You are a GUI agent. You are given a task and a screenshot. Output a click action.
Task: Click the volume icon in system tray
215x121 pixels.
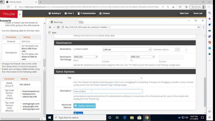tap(187, 118)
